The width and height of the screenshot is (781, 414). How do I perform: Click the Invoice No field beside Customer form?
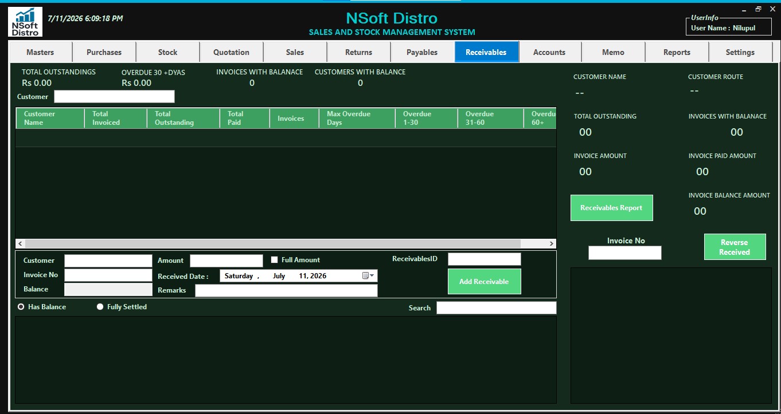pos(108,275)
